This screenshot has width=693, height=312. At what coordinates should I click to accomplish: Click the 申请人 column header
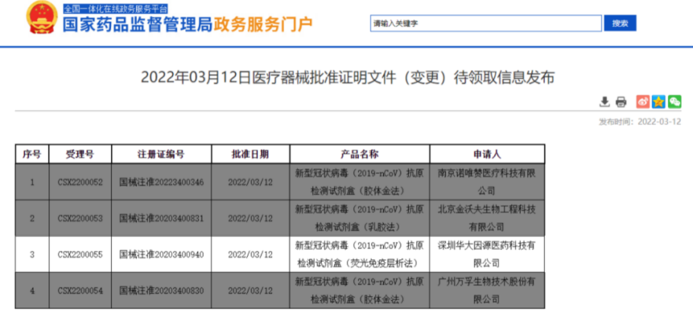click(x=487, y=154)
